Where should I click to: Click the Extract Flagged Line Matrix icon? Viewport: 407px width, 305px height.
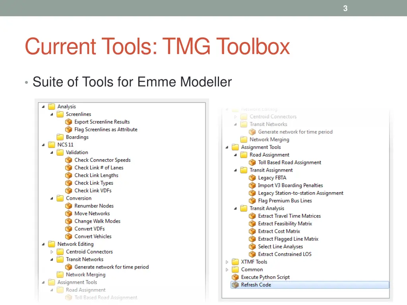point(252,239)
